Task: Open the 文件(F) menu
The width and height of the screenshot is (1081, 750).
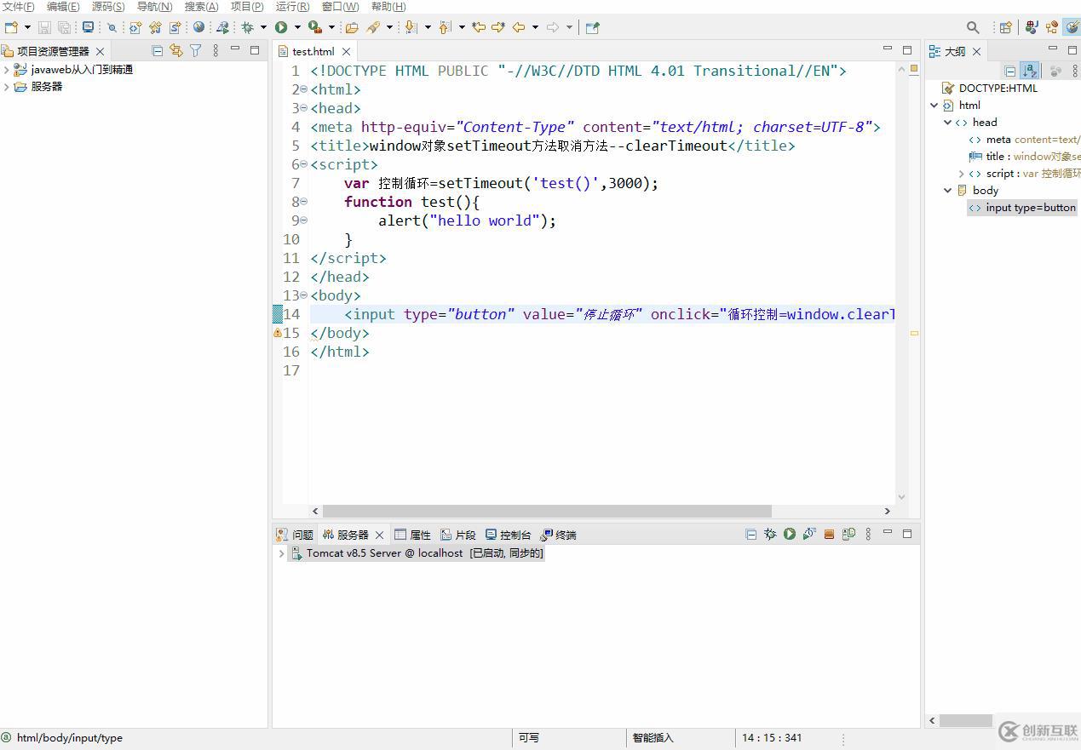Action: [18, 7]
